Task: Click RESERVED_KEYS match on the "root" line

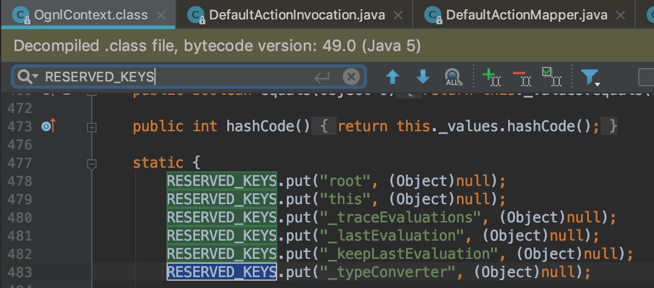Action: 222,181
